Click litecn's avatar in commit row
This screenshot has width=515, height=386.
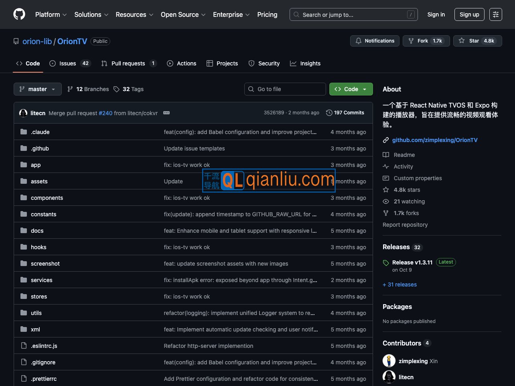click(x=23, y=113)
